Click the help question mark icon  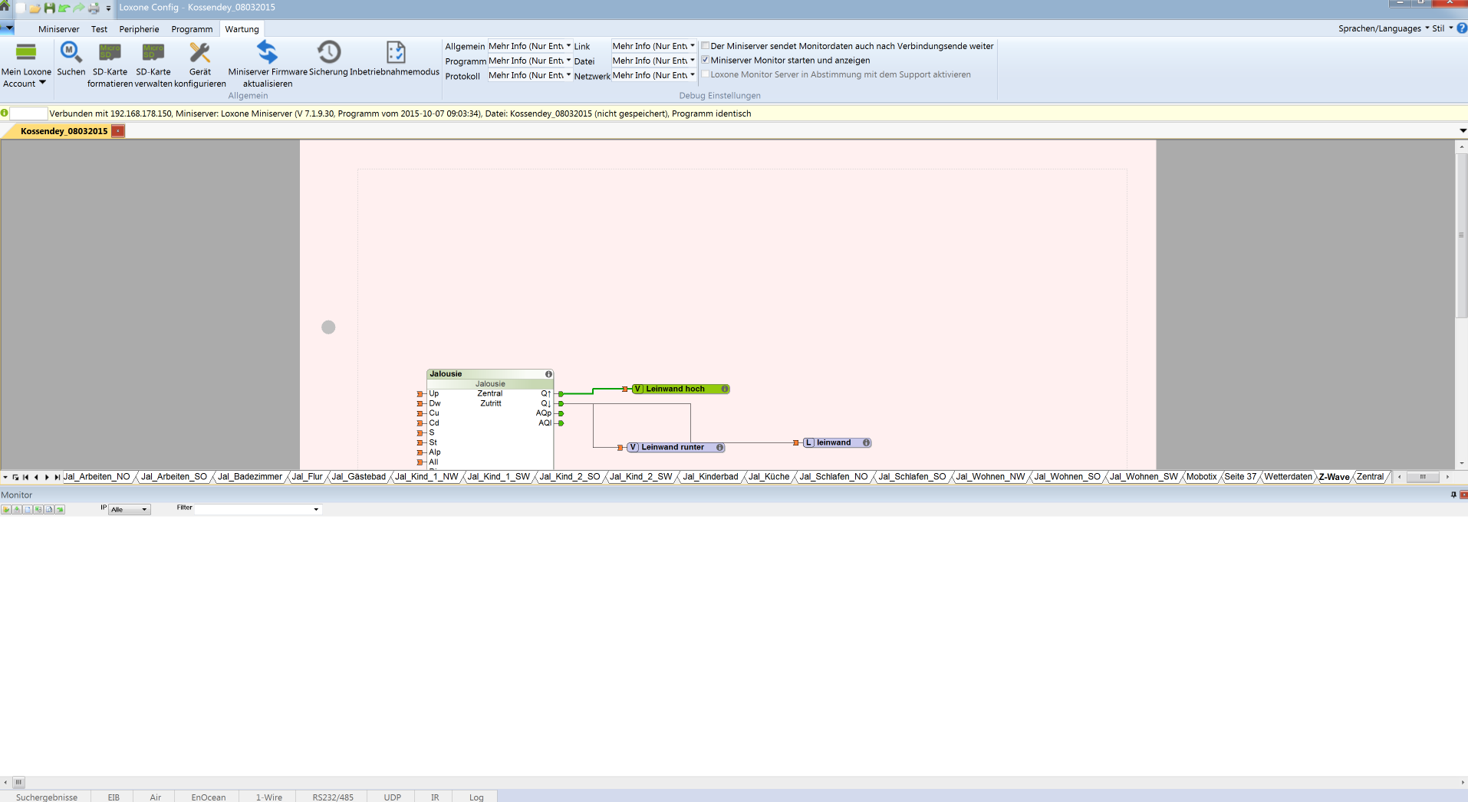[x=1461, y=28]
